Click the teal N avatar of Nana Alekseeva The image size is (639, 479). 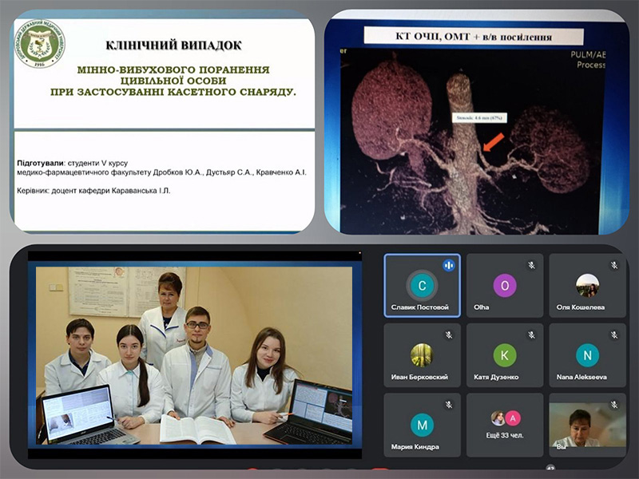pos(587,355)
